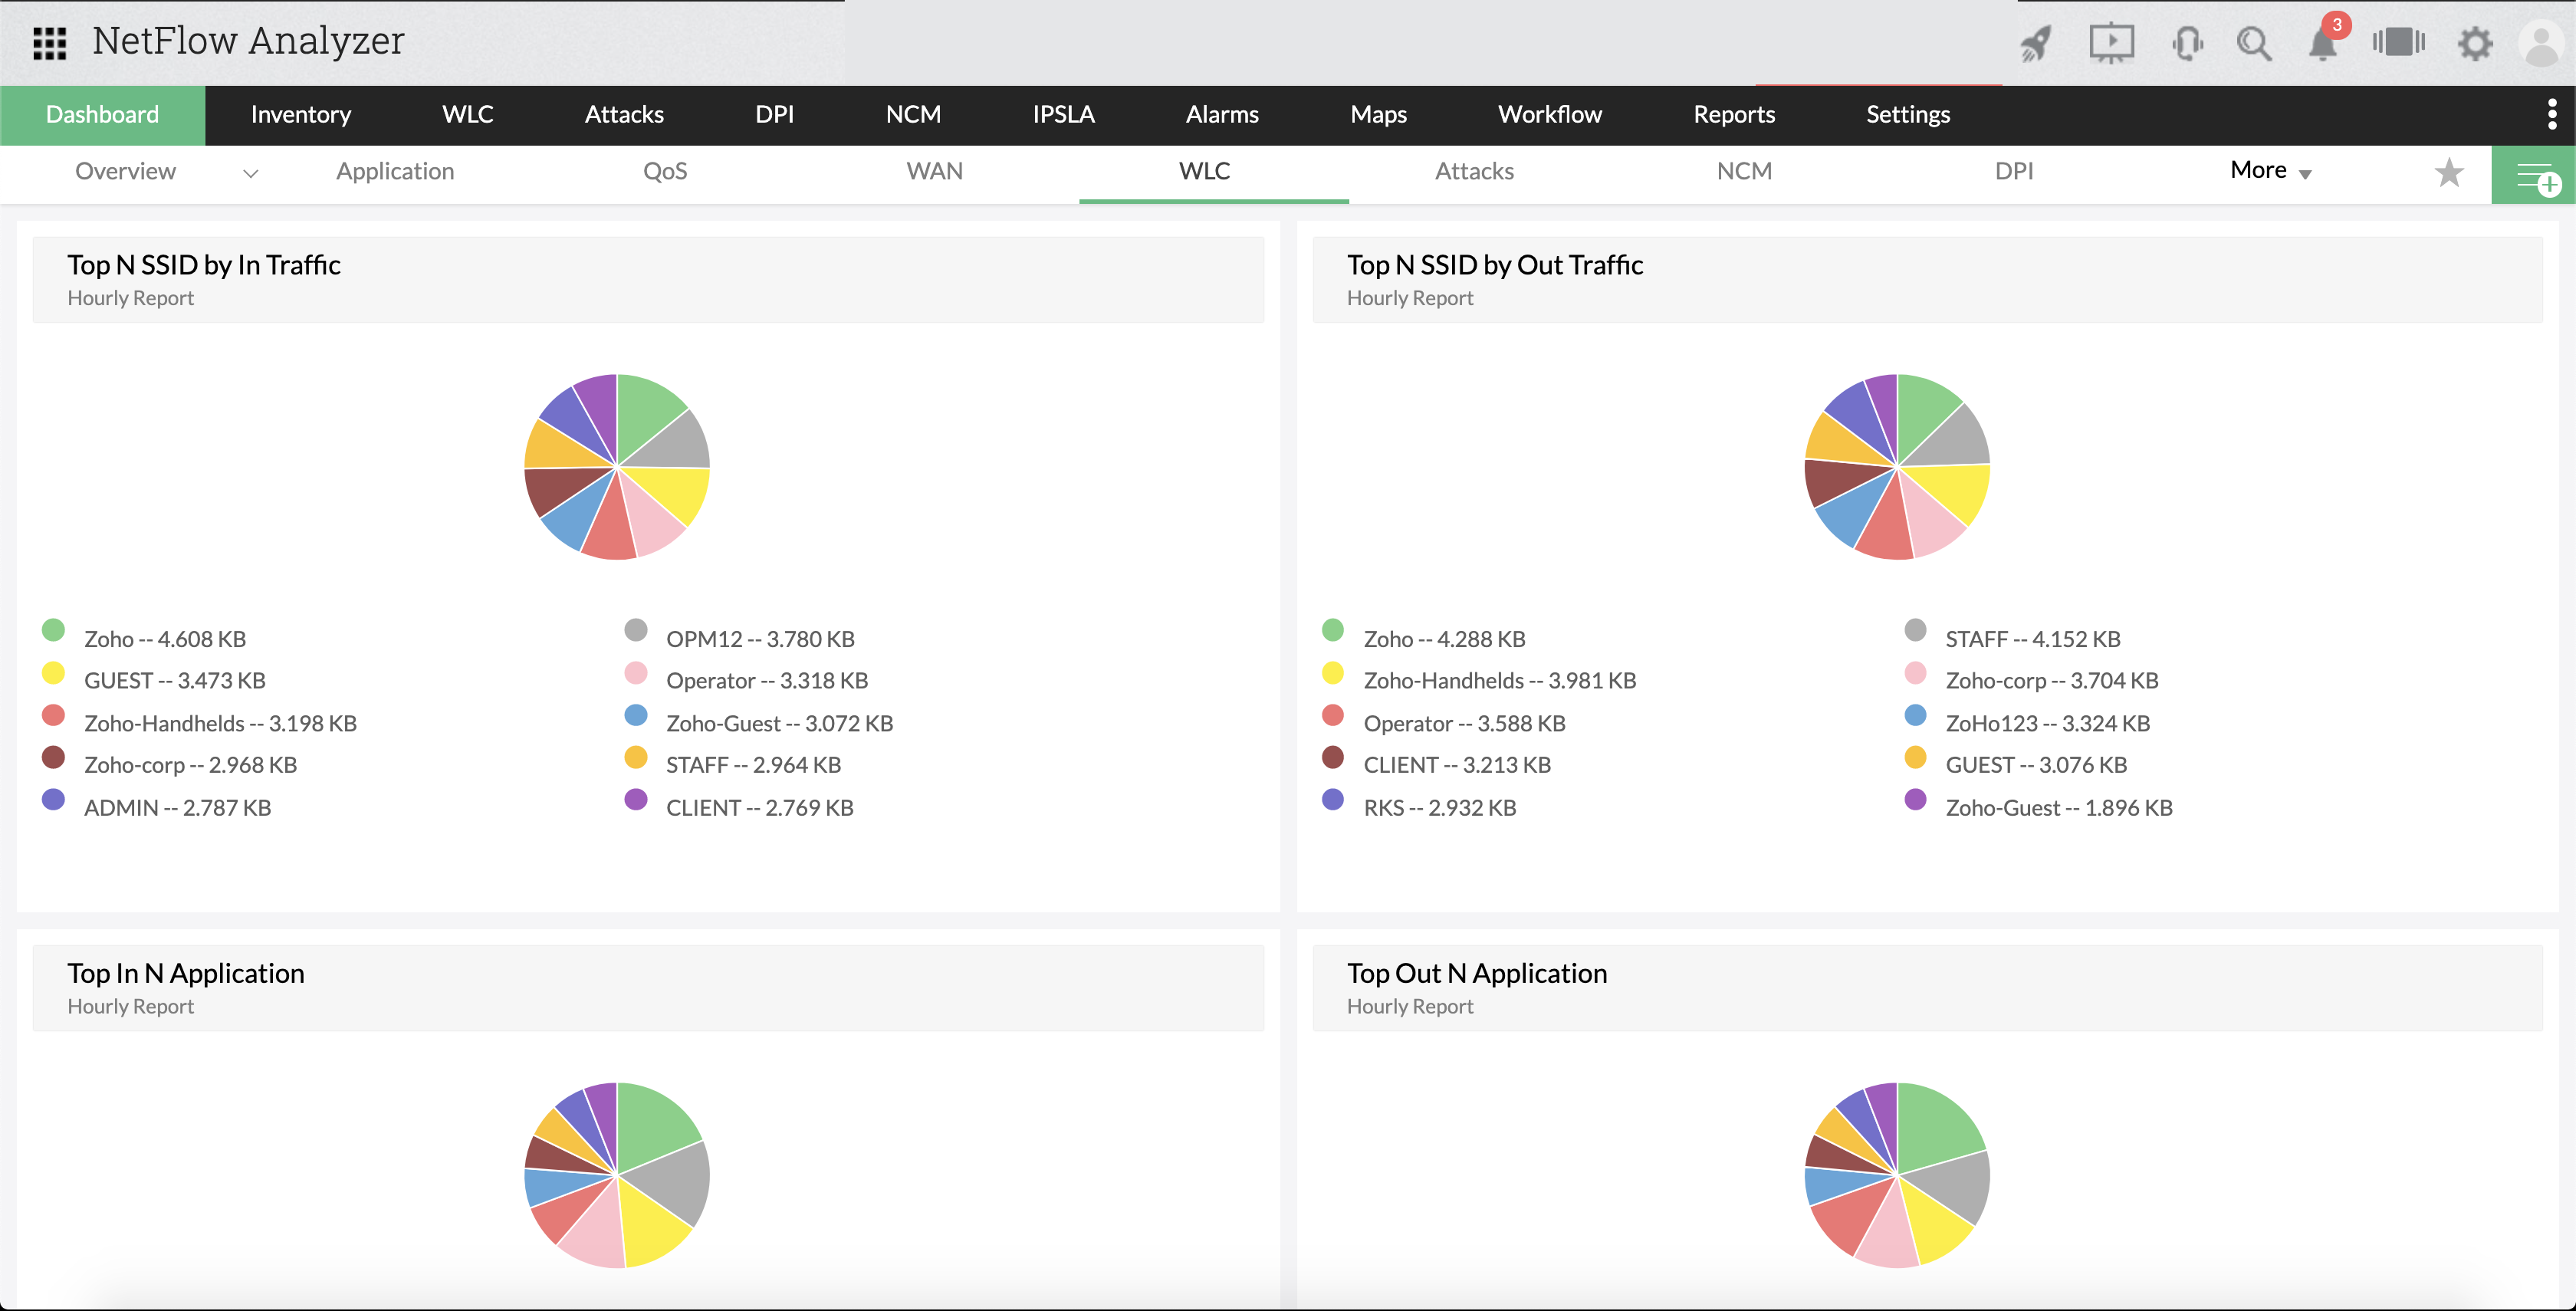2576x1311 pixels.
Task: Expand the Overview dropdown chevron
Action: click(251, 174)
